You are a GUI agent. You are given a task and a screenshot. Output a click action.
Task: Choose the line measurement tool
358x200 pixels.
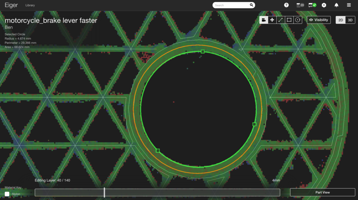281,20
